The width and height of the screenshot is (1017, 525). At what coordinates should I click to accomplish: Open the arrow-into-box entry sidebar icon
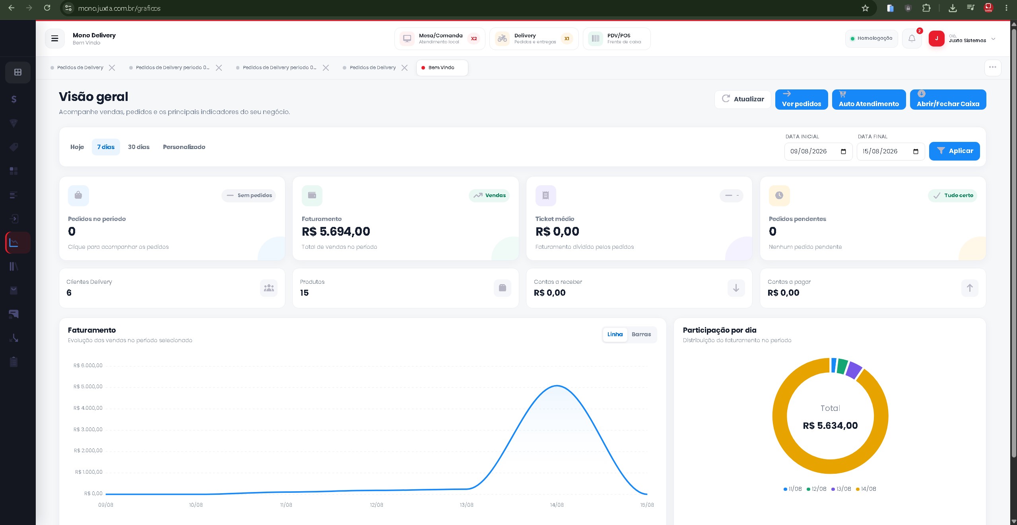click(x=14, y=219)
